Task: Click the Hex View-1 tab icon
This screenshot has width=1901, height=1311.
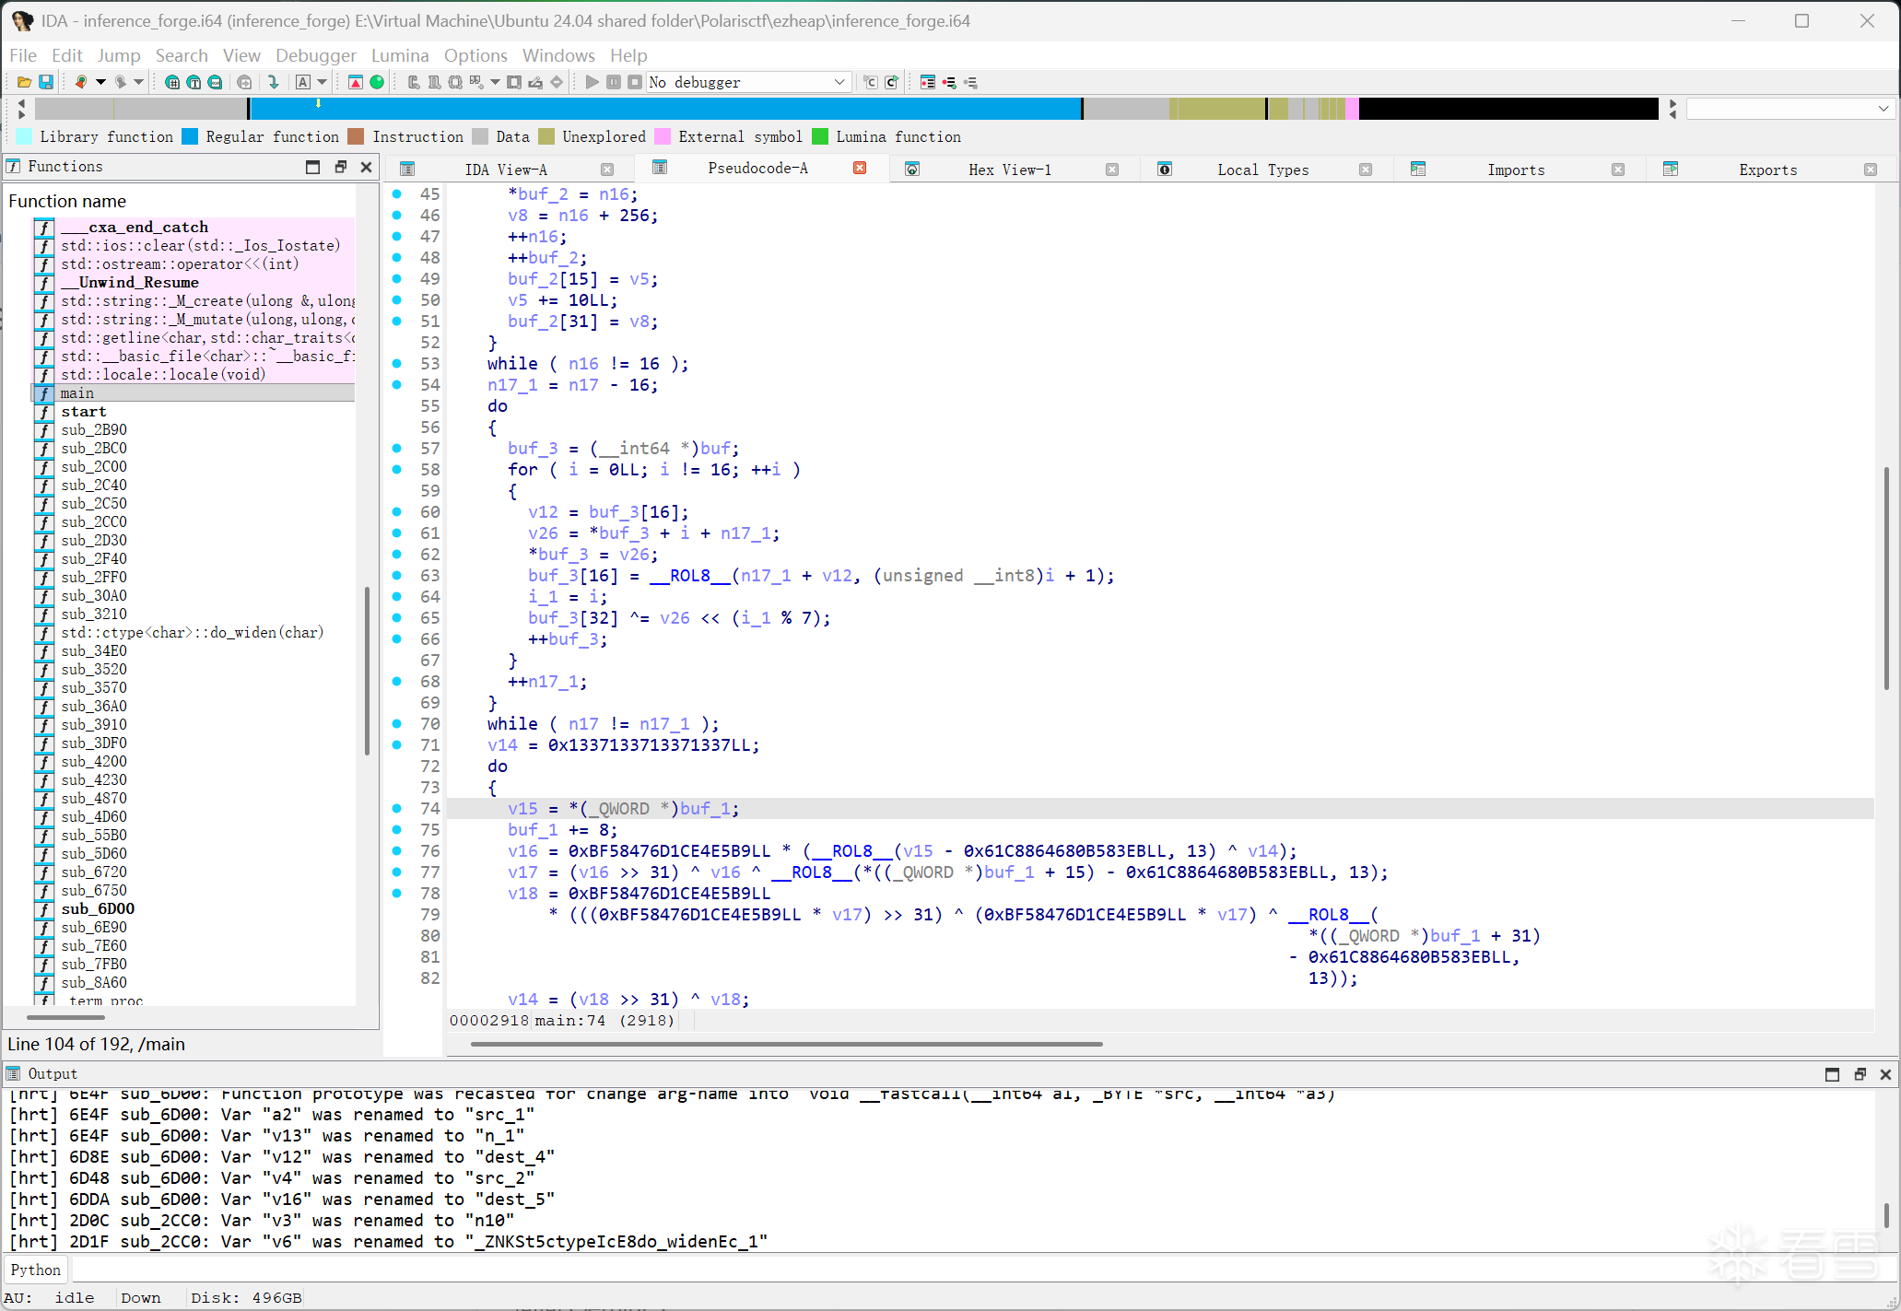Action: point(912,169)
